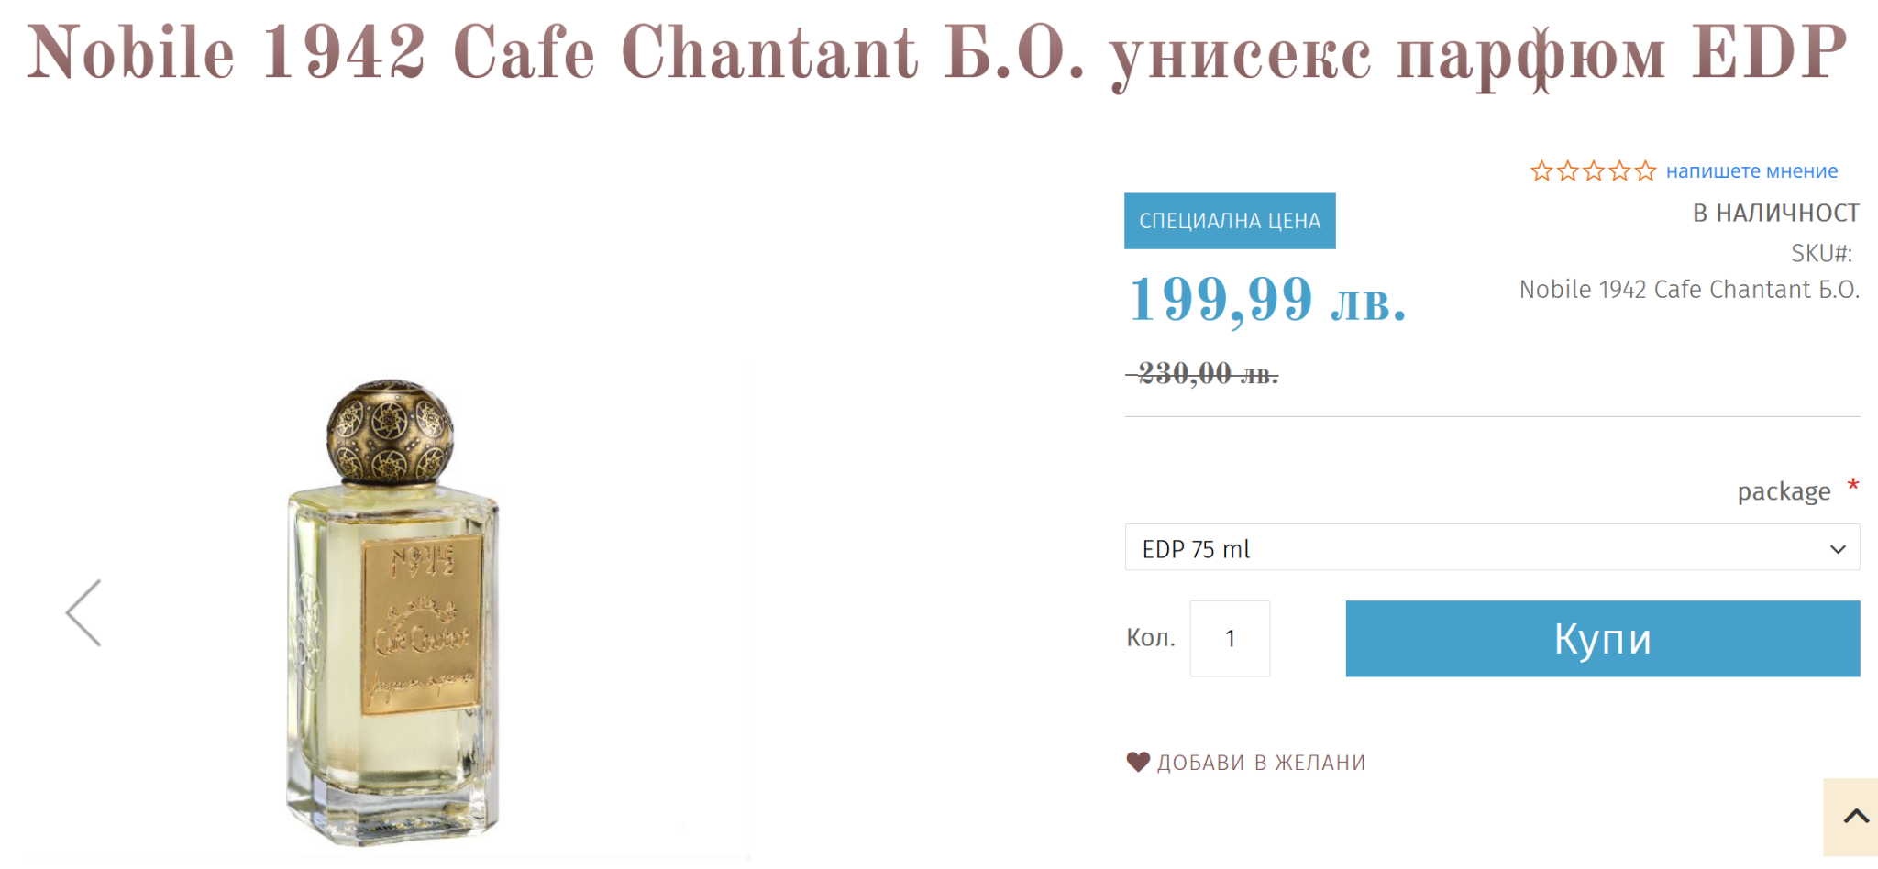1878x869 pixels.
Task: Click the third rating star
Action: coord(1594,171)
